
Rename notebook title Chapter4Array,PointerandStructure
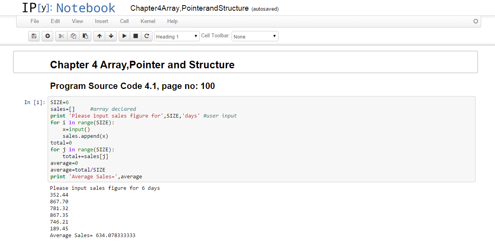[189, 8]
